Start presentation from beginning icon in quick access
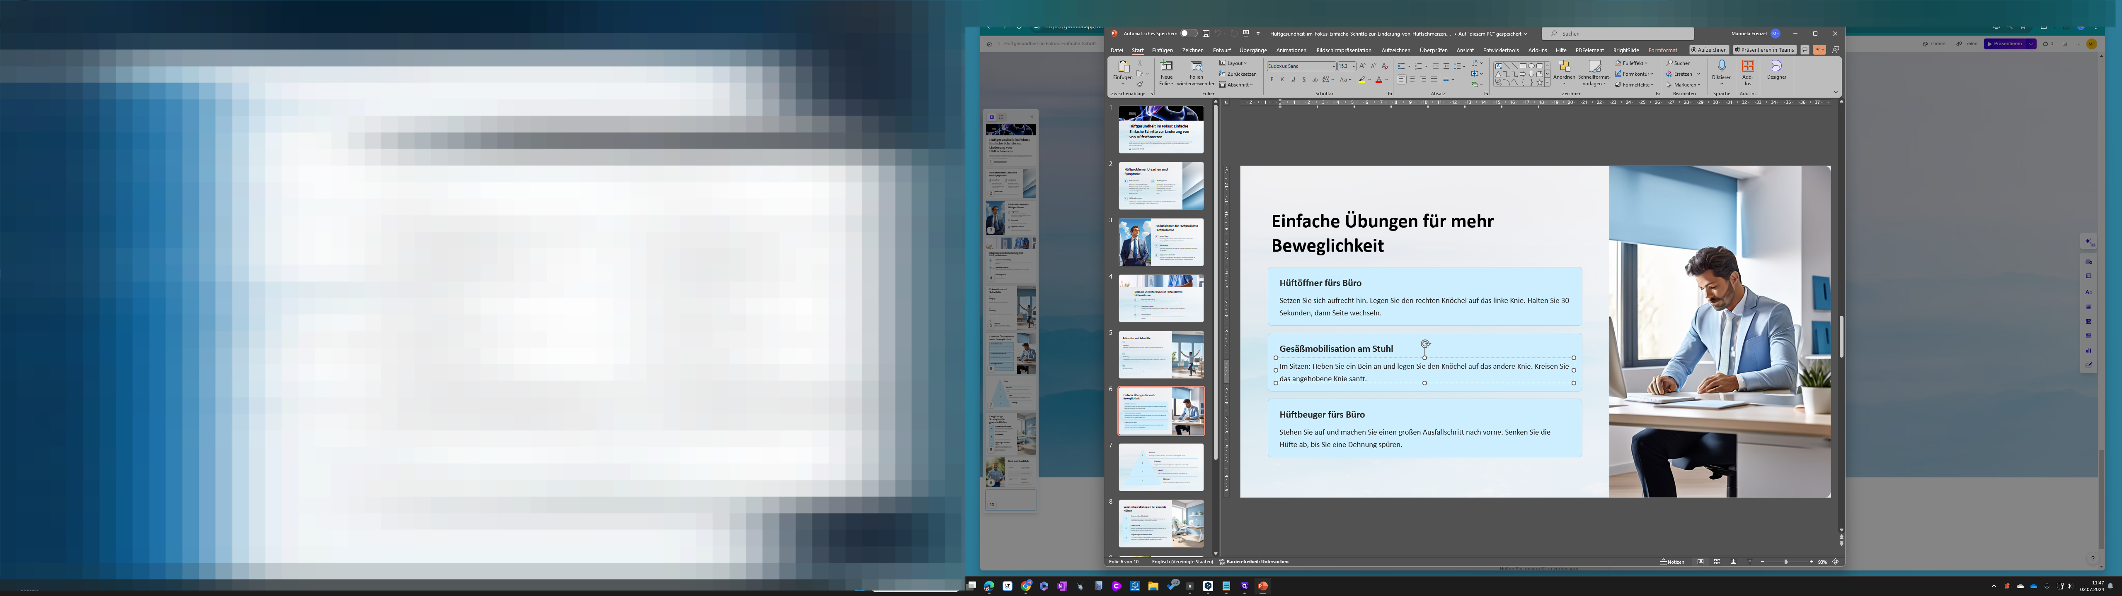This screenshot has height=596, width=2122. click(1245, 34)
